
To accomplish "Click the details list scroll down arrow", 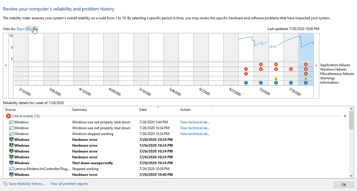I will pos(351,176).
